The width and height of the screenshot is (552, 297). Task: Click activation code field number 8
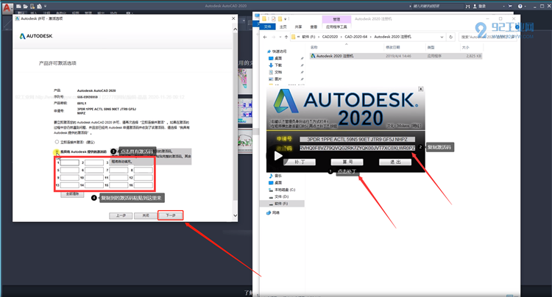click(144, 170)
